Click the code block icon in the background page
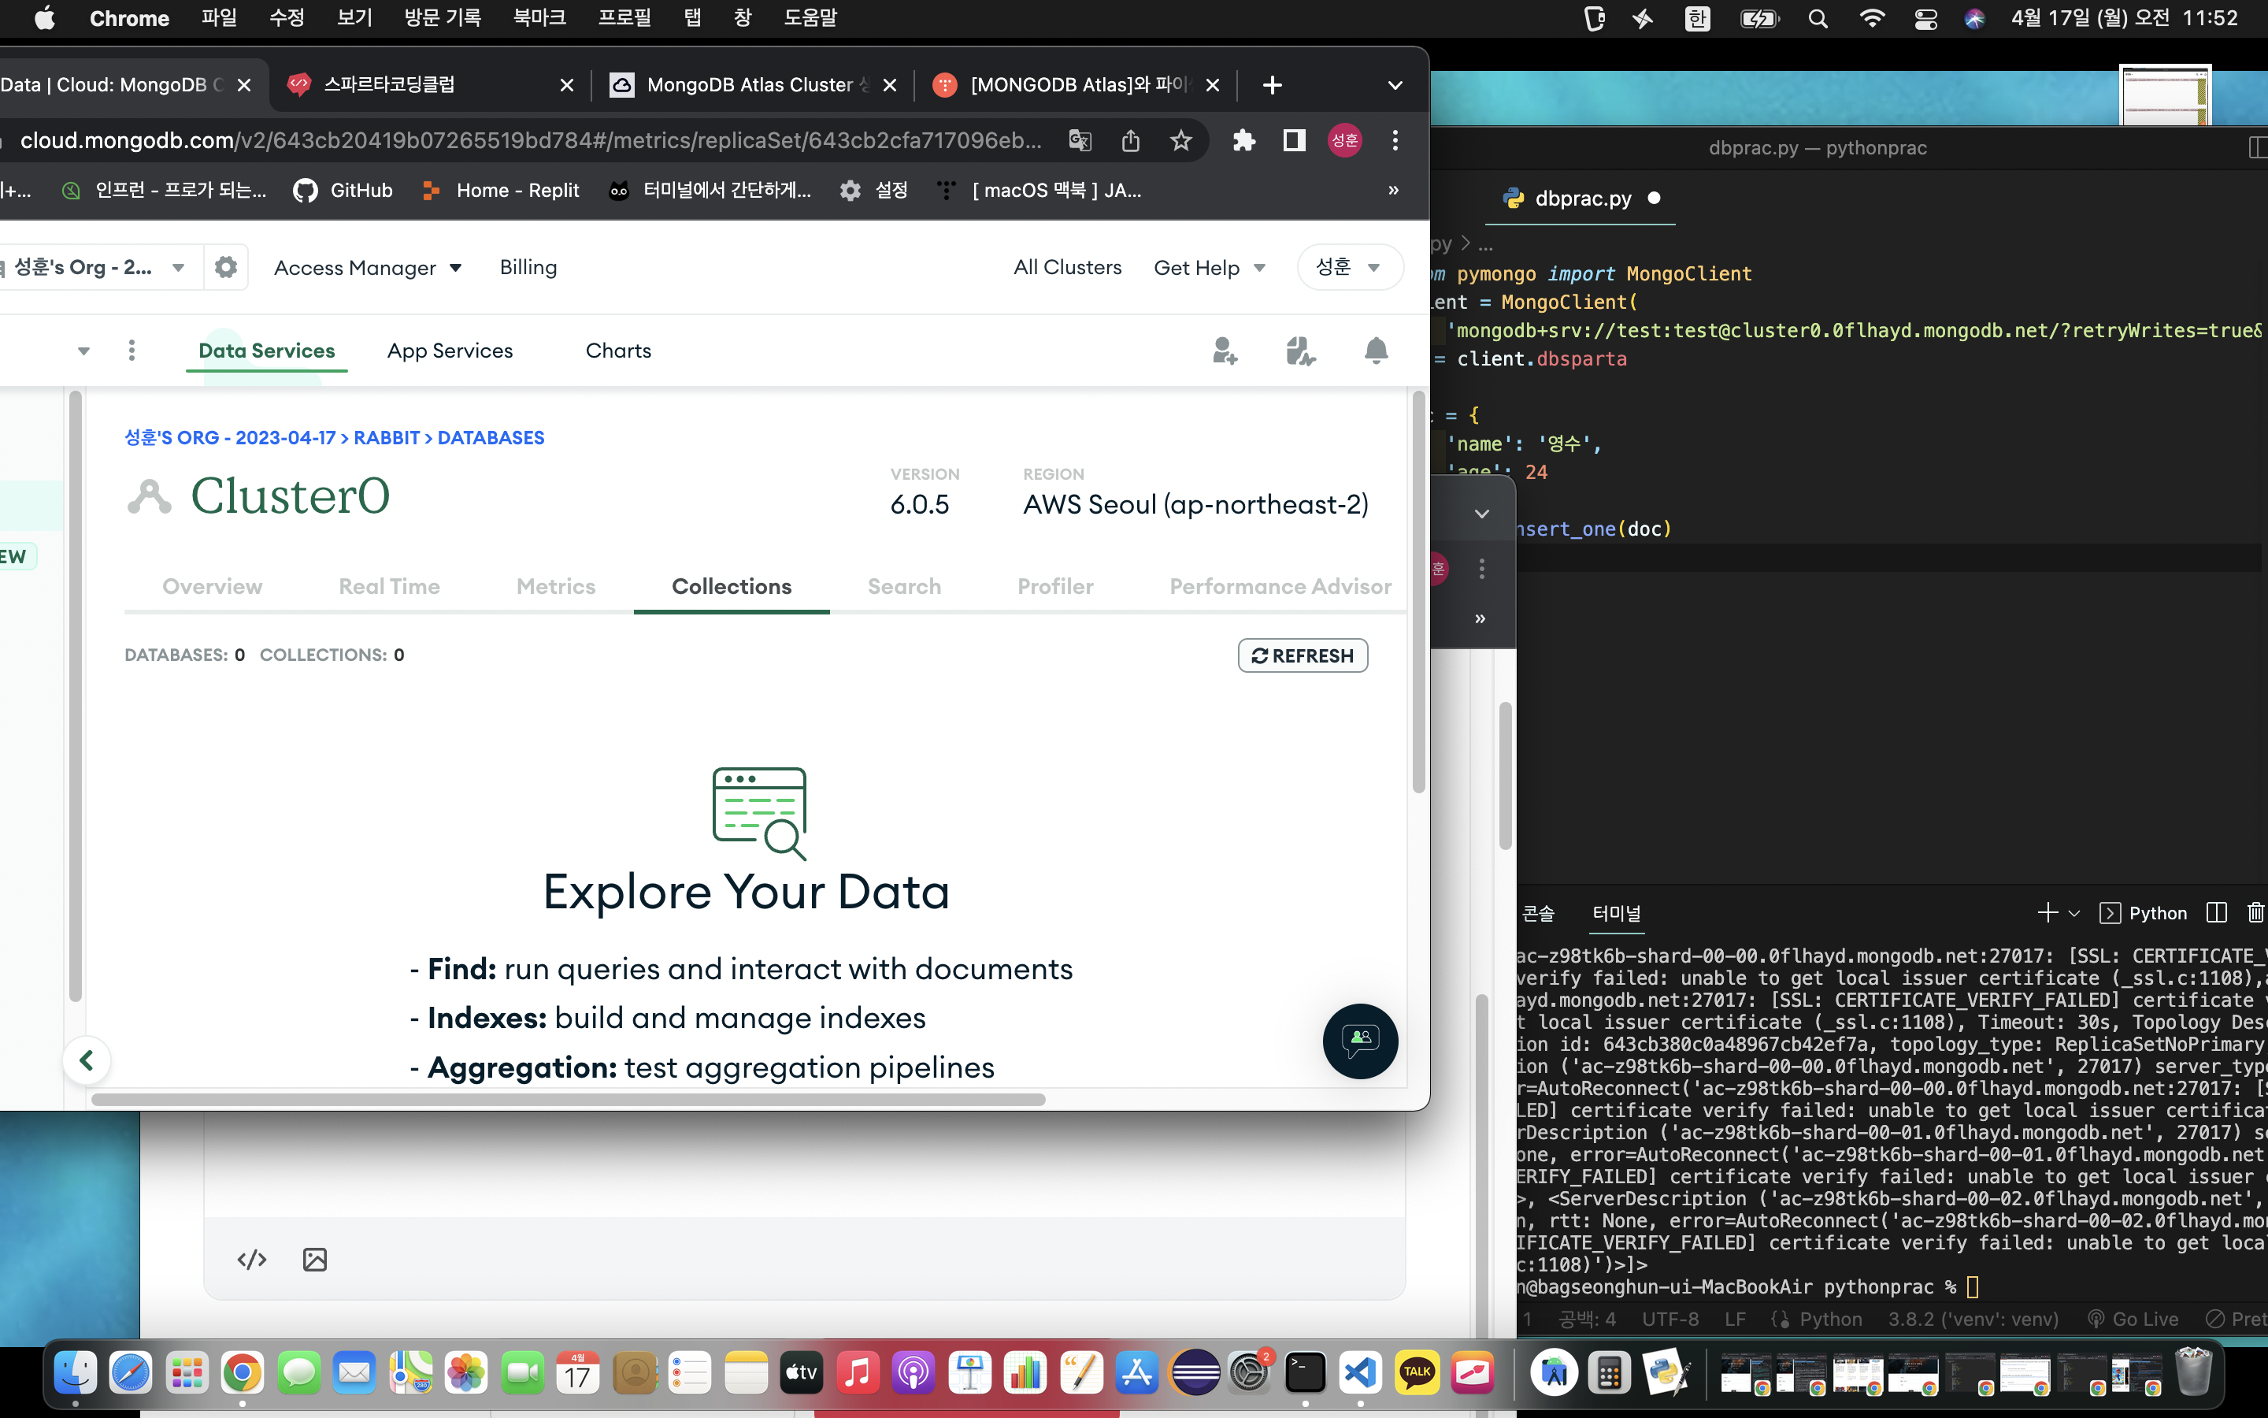This screenshot has height=1418, width=2268. pyautogui.click(x=251, y=1260)
